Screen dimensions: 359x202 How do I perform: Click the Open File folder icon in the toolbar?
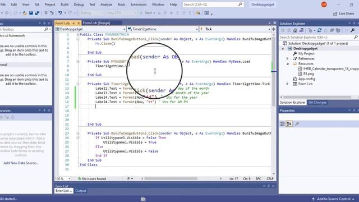pos(25,13)
